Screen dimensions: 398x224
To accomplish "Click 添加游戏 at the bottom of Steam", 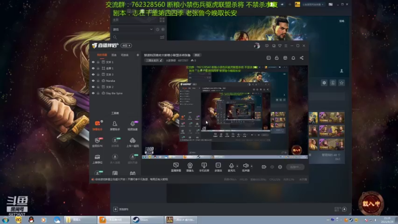I will click(x=121, y=209).
